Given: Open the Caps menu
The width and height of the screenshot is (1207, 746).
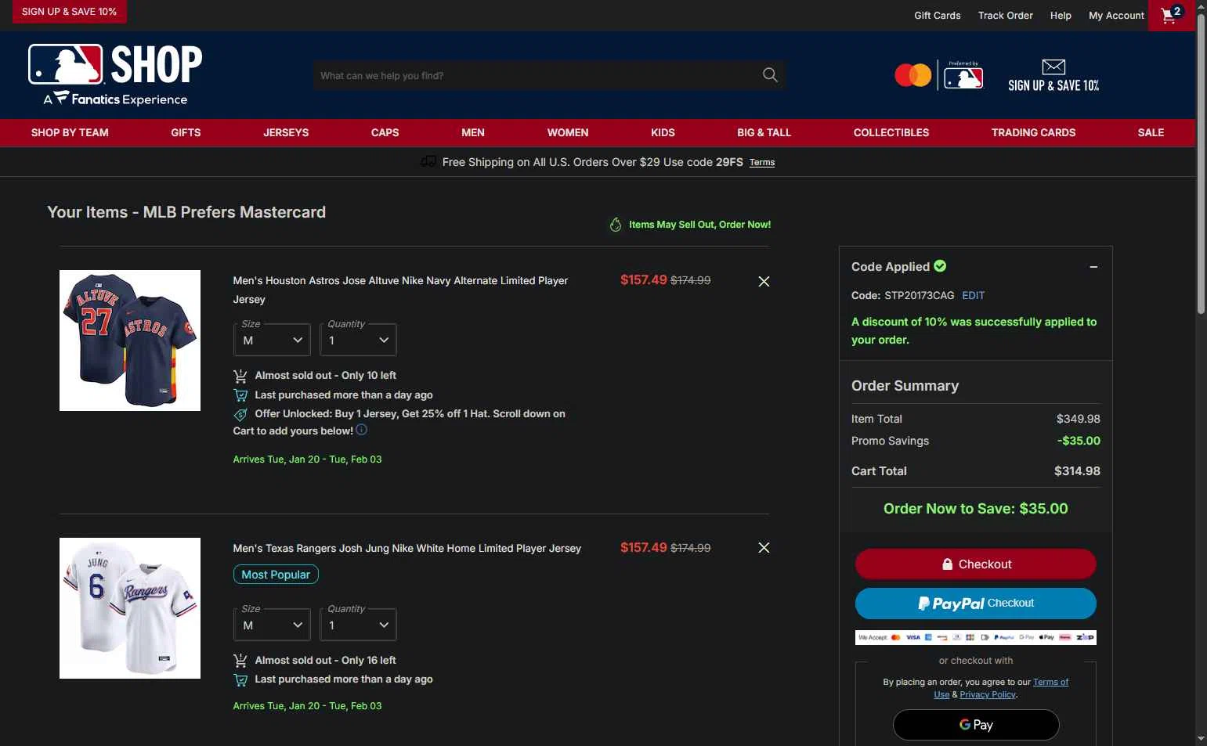Looking at the screenshot, I should tap(385, 132).
